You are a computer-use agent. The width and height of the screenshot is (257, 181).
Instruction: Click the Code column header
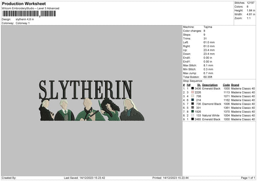click(226, 85)
